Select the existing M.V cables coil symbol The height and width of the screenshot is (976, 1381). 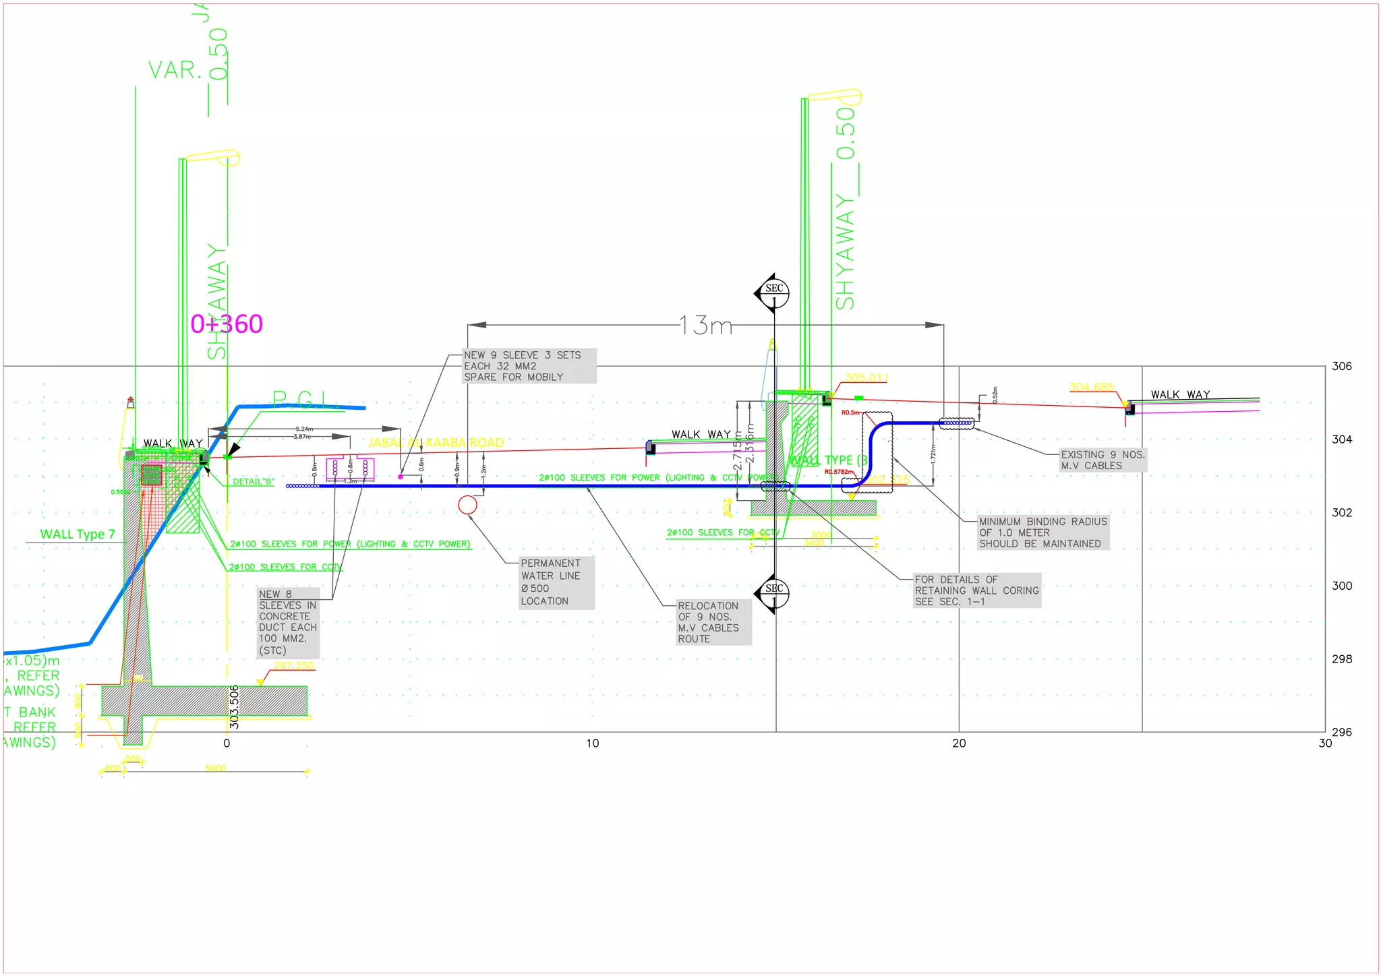pos(956,423)
